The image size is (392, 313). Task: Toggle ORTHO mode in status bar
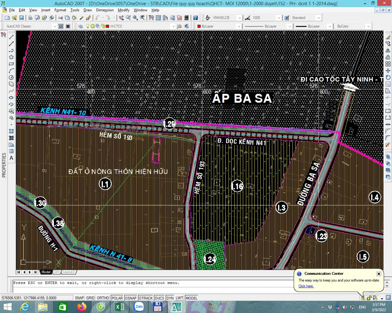coord(103,298)
